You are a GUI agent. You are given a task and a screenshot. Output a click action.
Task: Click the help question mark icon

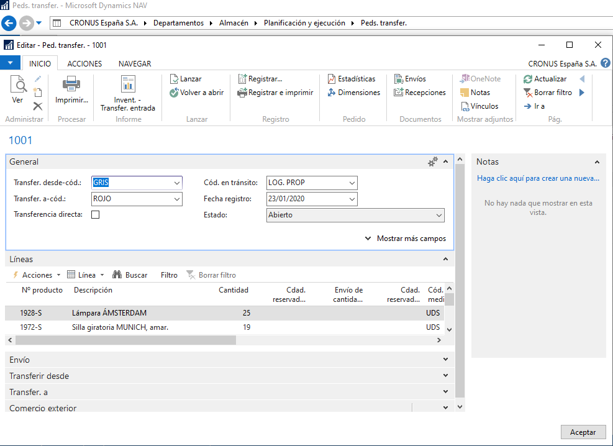[x=606, y=63]
